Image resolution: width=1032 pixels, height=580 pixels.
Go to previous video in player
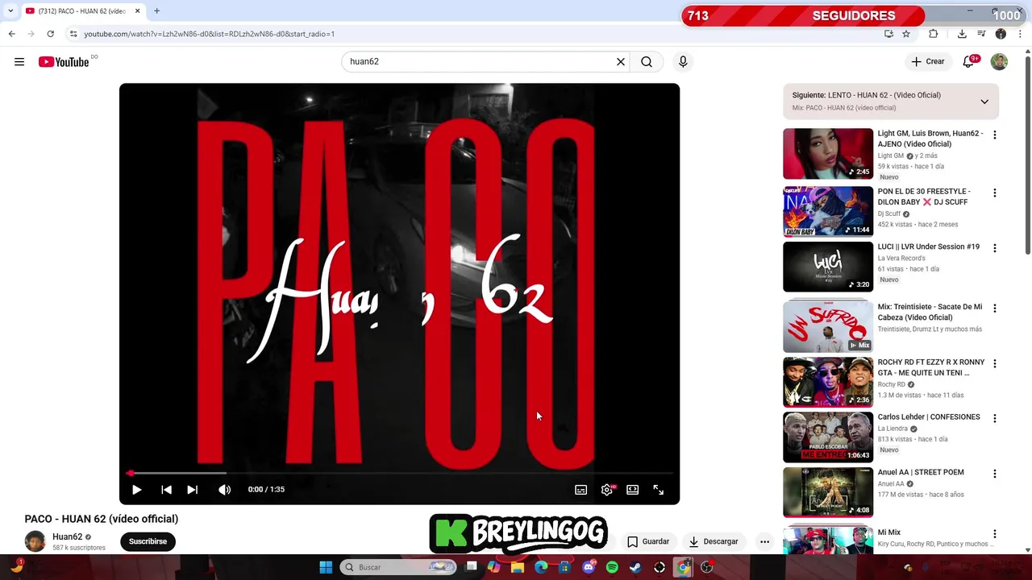click(x=166, y=489)
